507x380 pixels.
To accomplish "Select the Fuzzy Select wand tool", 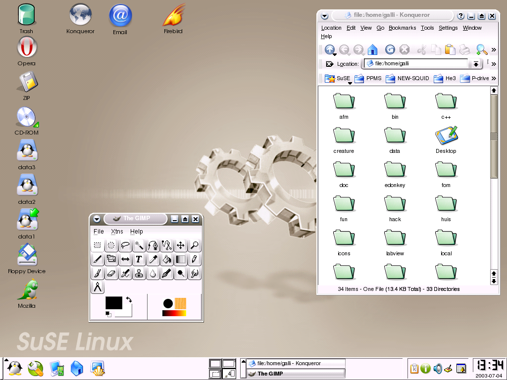I will (x=139, y=245).
